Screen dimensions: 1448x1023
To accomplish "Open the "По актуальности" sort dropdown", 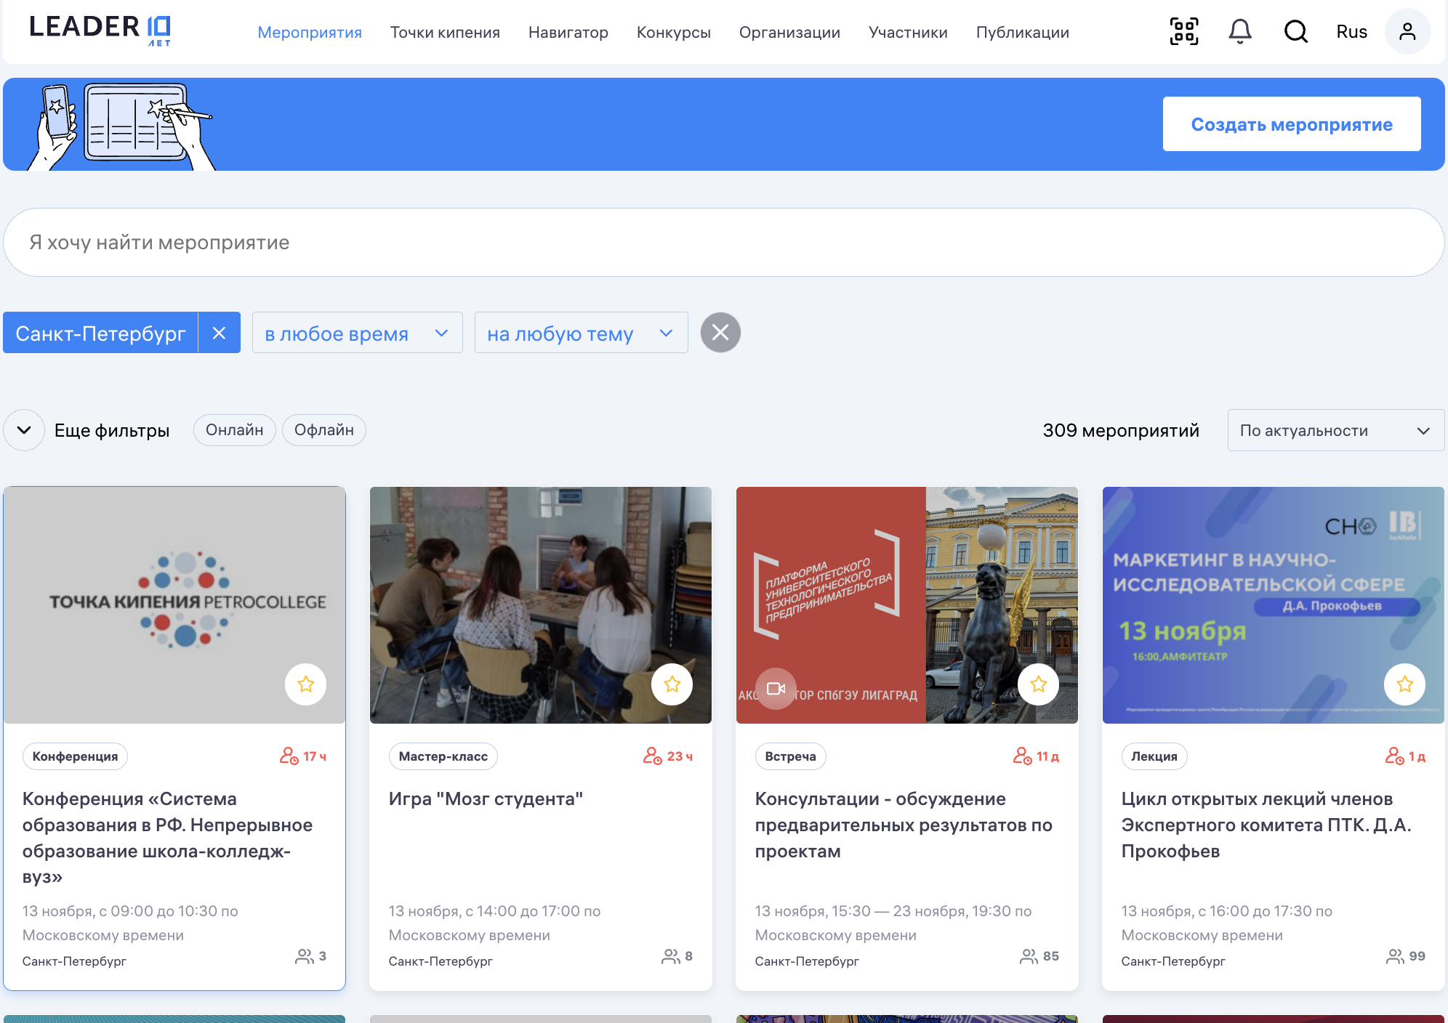I will [x=1335, y=430].
